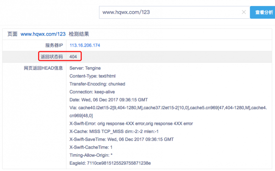This screenshot has width=275, height=171.
Task: Click the X-Cache: MISS TCP_MISS line
Action: point(114,131)
